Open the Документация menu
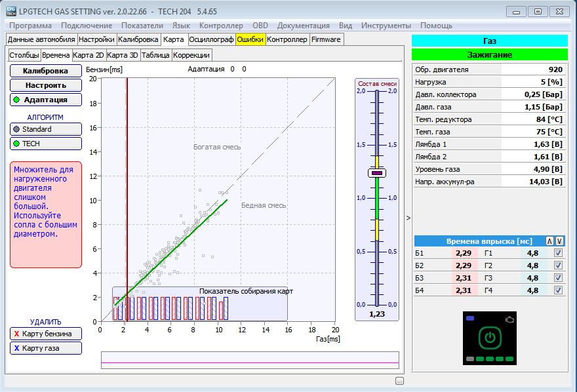 click(x=303, y=26)
